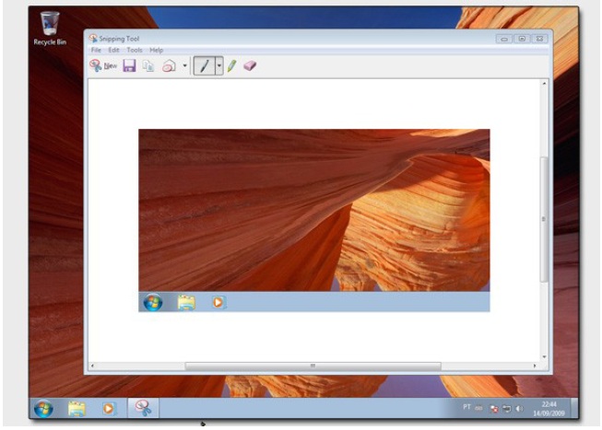Copy the snip using the copy icon
This screenshot has height=430, width=602.
(148, 66)
